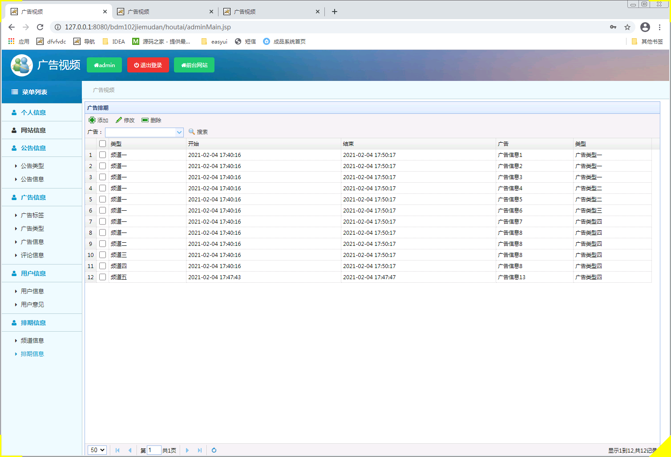The image size is (671, 457).
Task: Bookmark this page with star icon
Action: click(x=627, y=27)
